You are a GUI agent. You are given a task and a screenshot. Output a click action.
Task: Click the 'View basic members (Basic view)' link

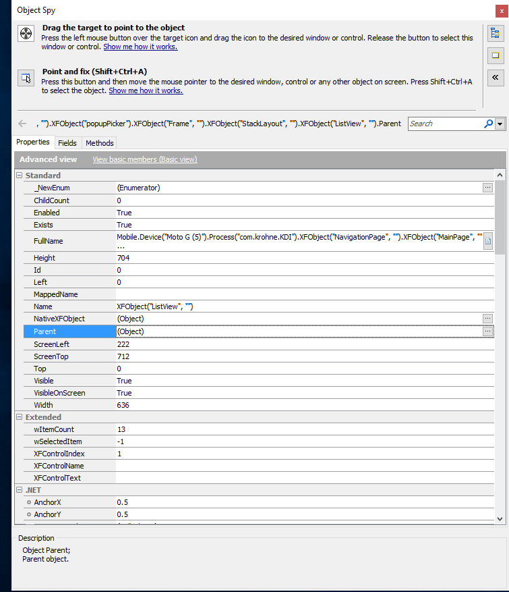(144, 159)
